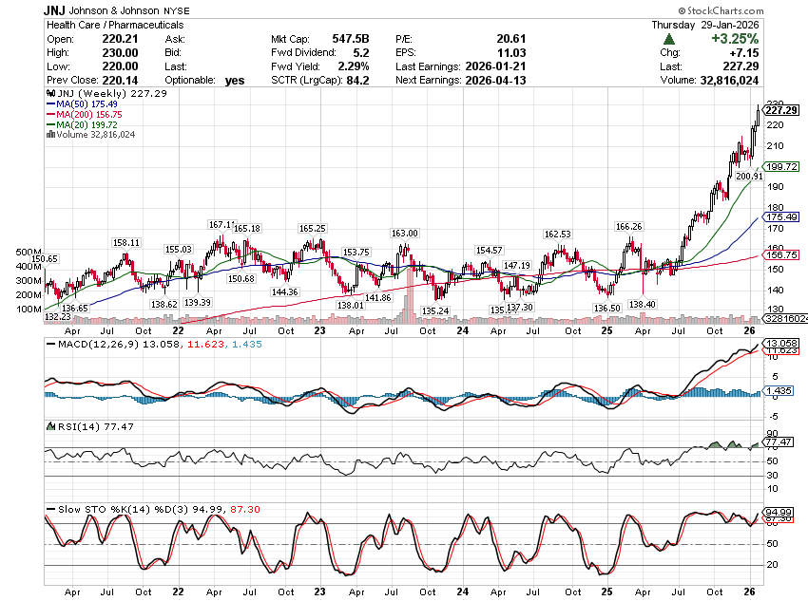
Task: Click the 199.72 MA(20) axis tag
Action: pyautogui.click(x=781, y=166)
